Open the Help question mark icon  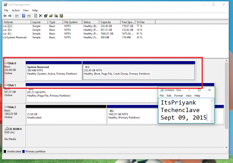[24, 16]
